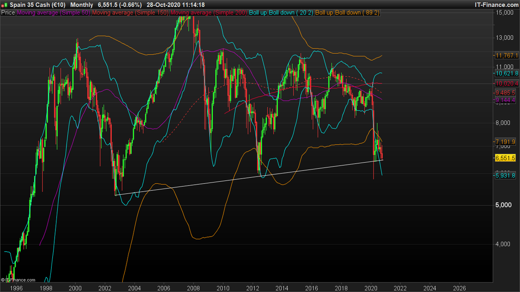The width and height of the screenshot is (520, 292).
Task: Click the 2020 label on the time axis
Action: (371, 288)
